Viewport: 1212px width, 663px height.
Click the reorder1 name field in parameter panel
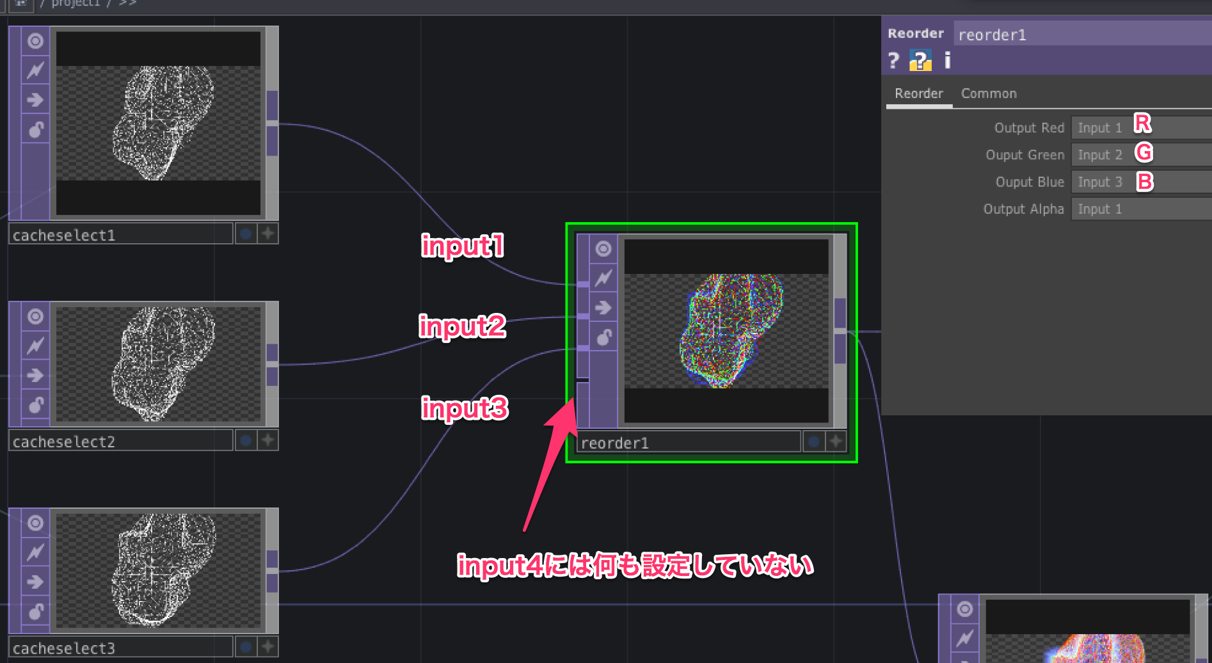point(1083,35)
